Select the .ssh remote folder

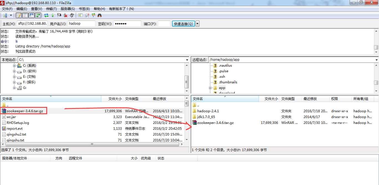tap(222, 77)
